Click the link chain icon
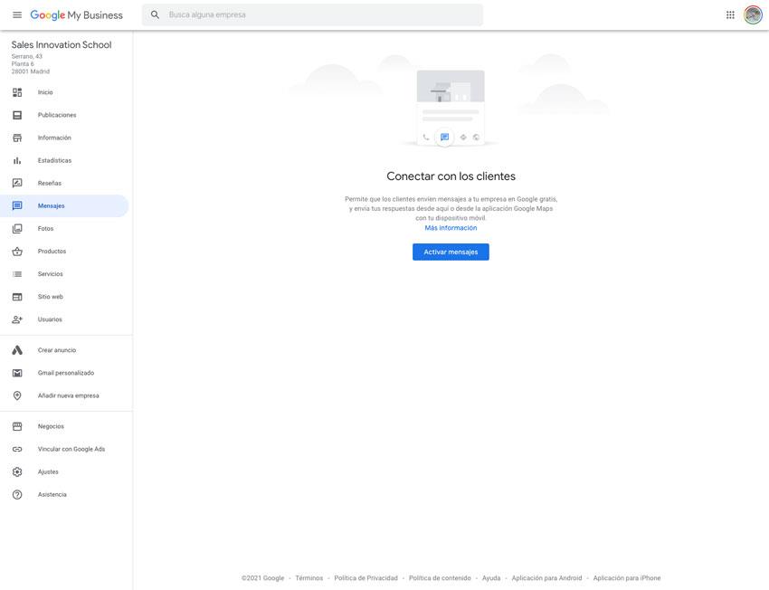769x590 pixels. (x=17, y=449)
